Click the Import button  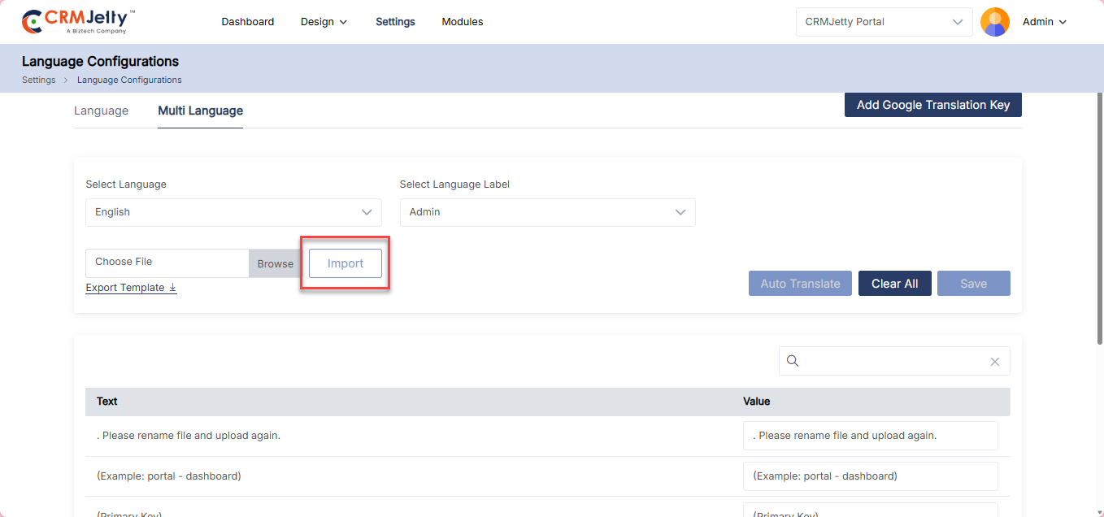click(x=345, y=263)
